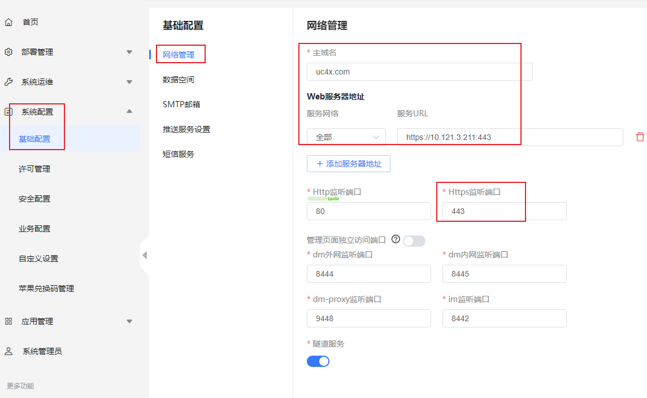Click the system administrator user icon
This screenshot has height=398, width=647.
pyautogui.click(x=8, y=351)
